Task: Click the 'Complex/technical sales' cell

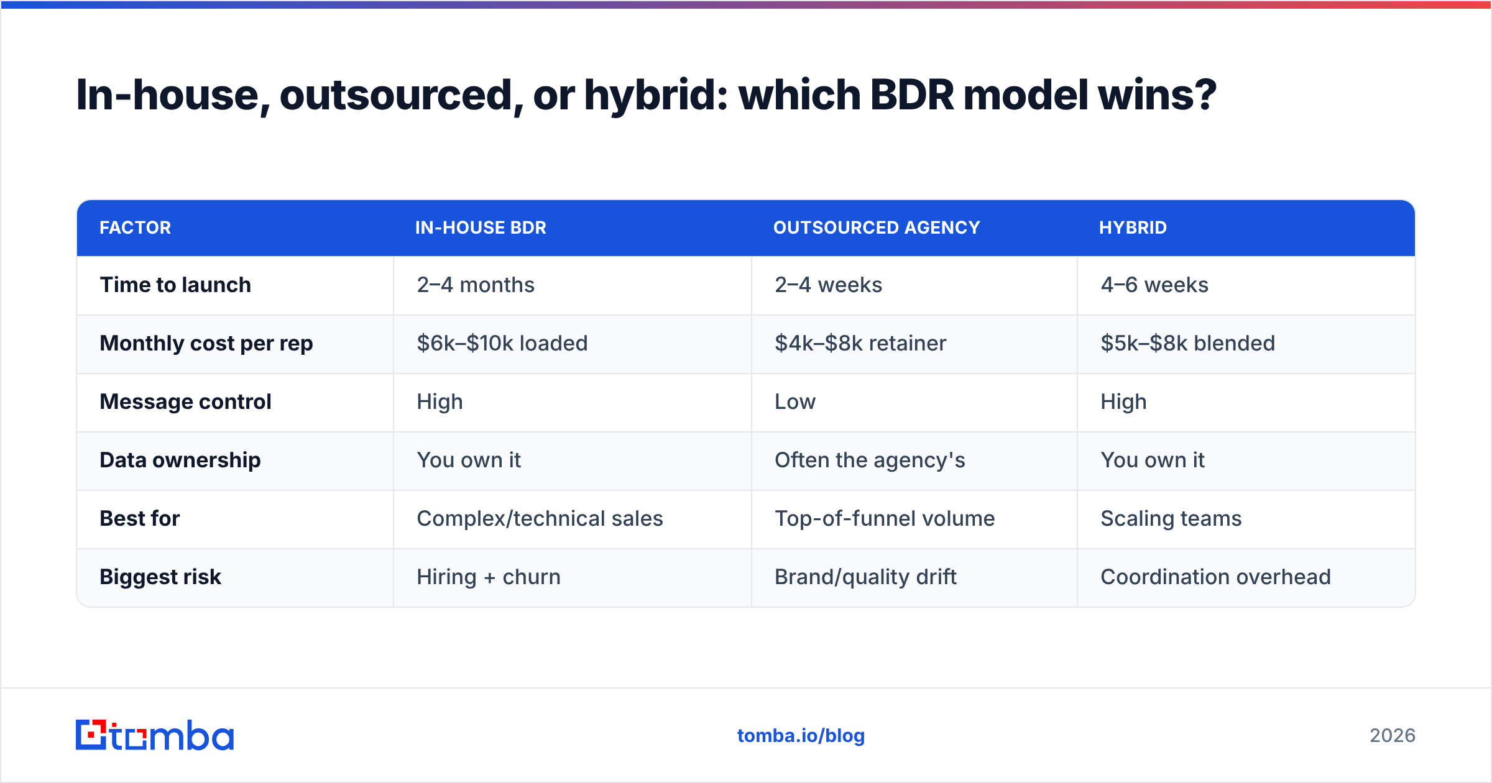Action: 540,519
